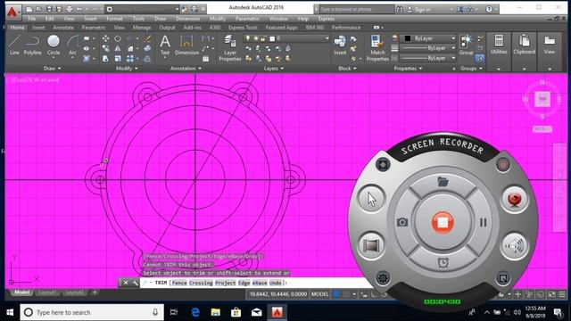This screenshot has height=321, width=571.
Task: Click the Array tool icon
Action: (130, 59)
